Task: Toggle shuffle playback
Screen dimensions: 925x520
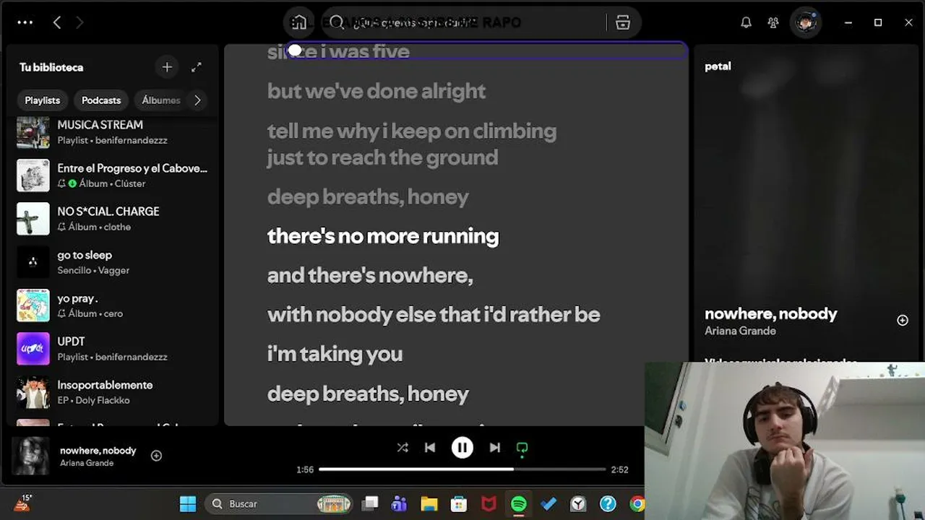Action: coord(403,448)
